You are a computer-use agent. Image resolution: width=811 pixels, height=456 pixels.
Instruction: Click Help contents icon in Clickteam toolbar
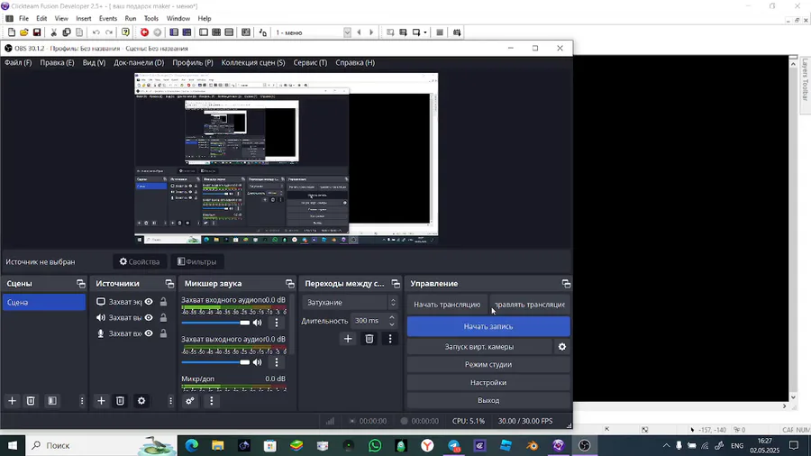pyautogui.click(x=125, y=32)
